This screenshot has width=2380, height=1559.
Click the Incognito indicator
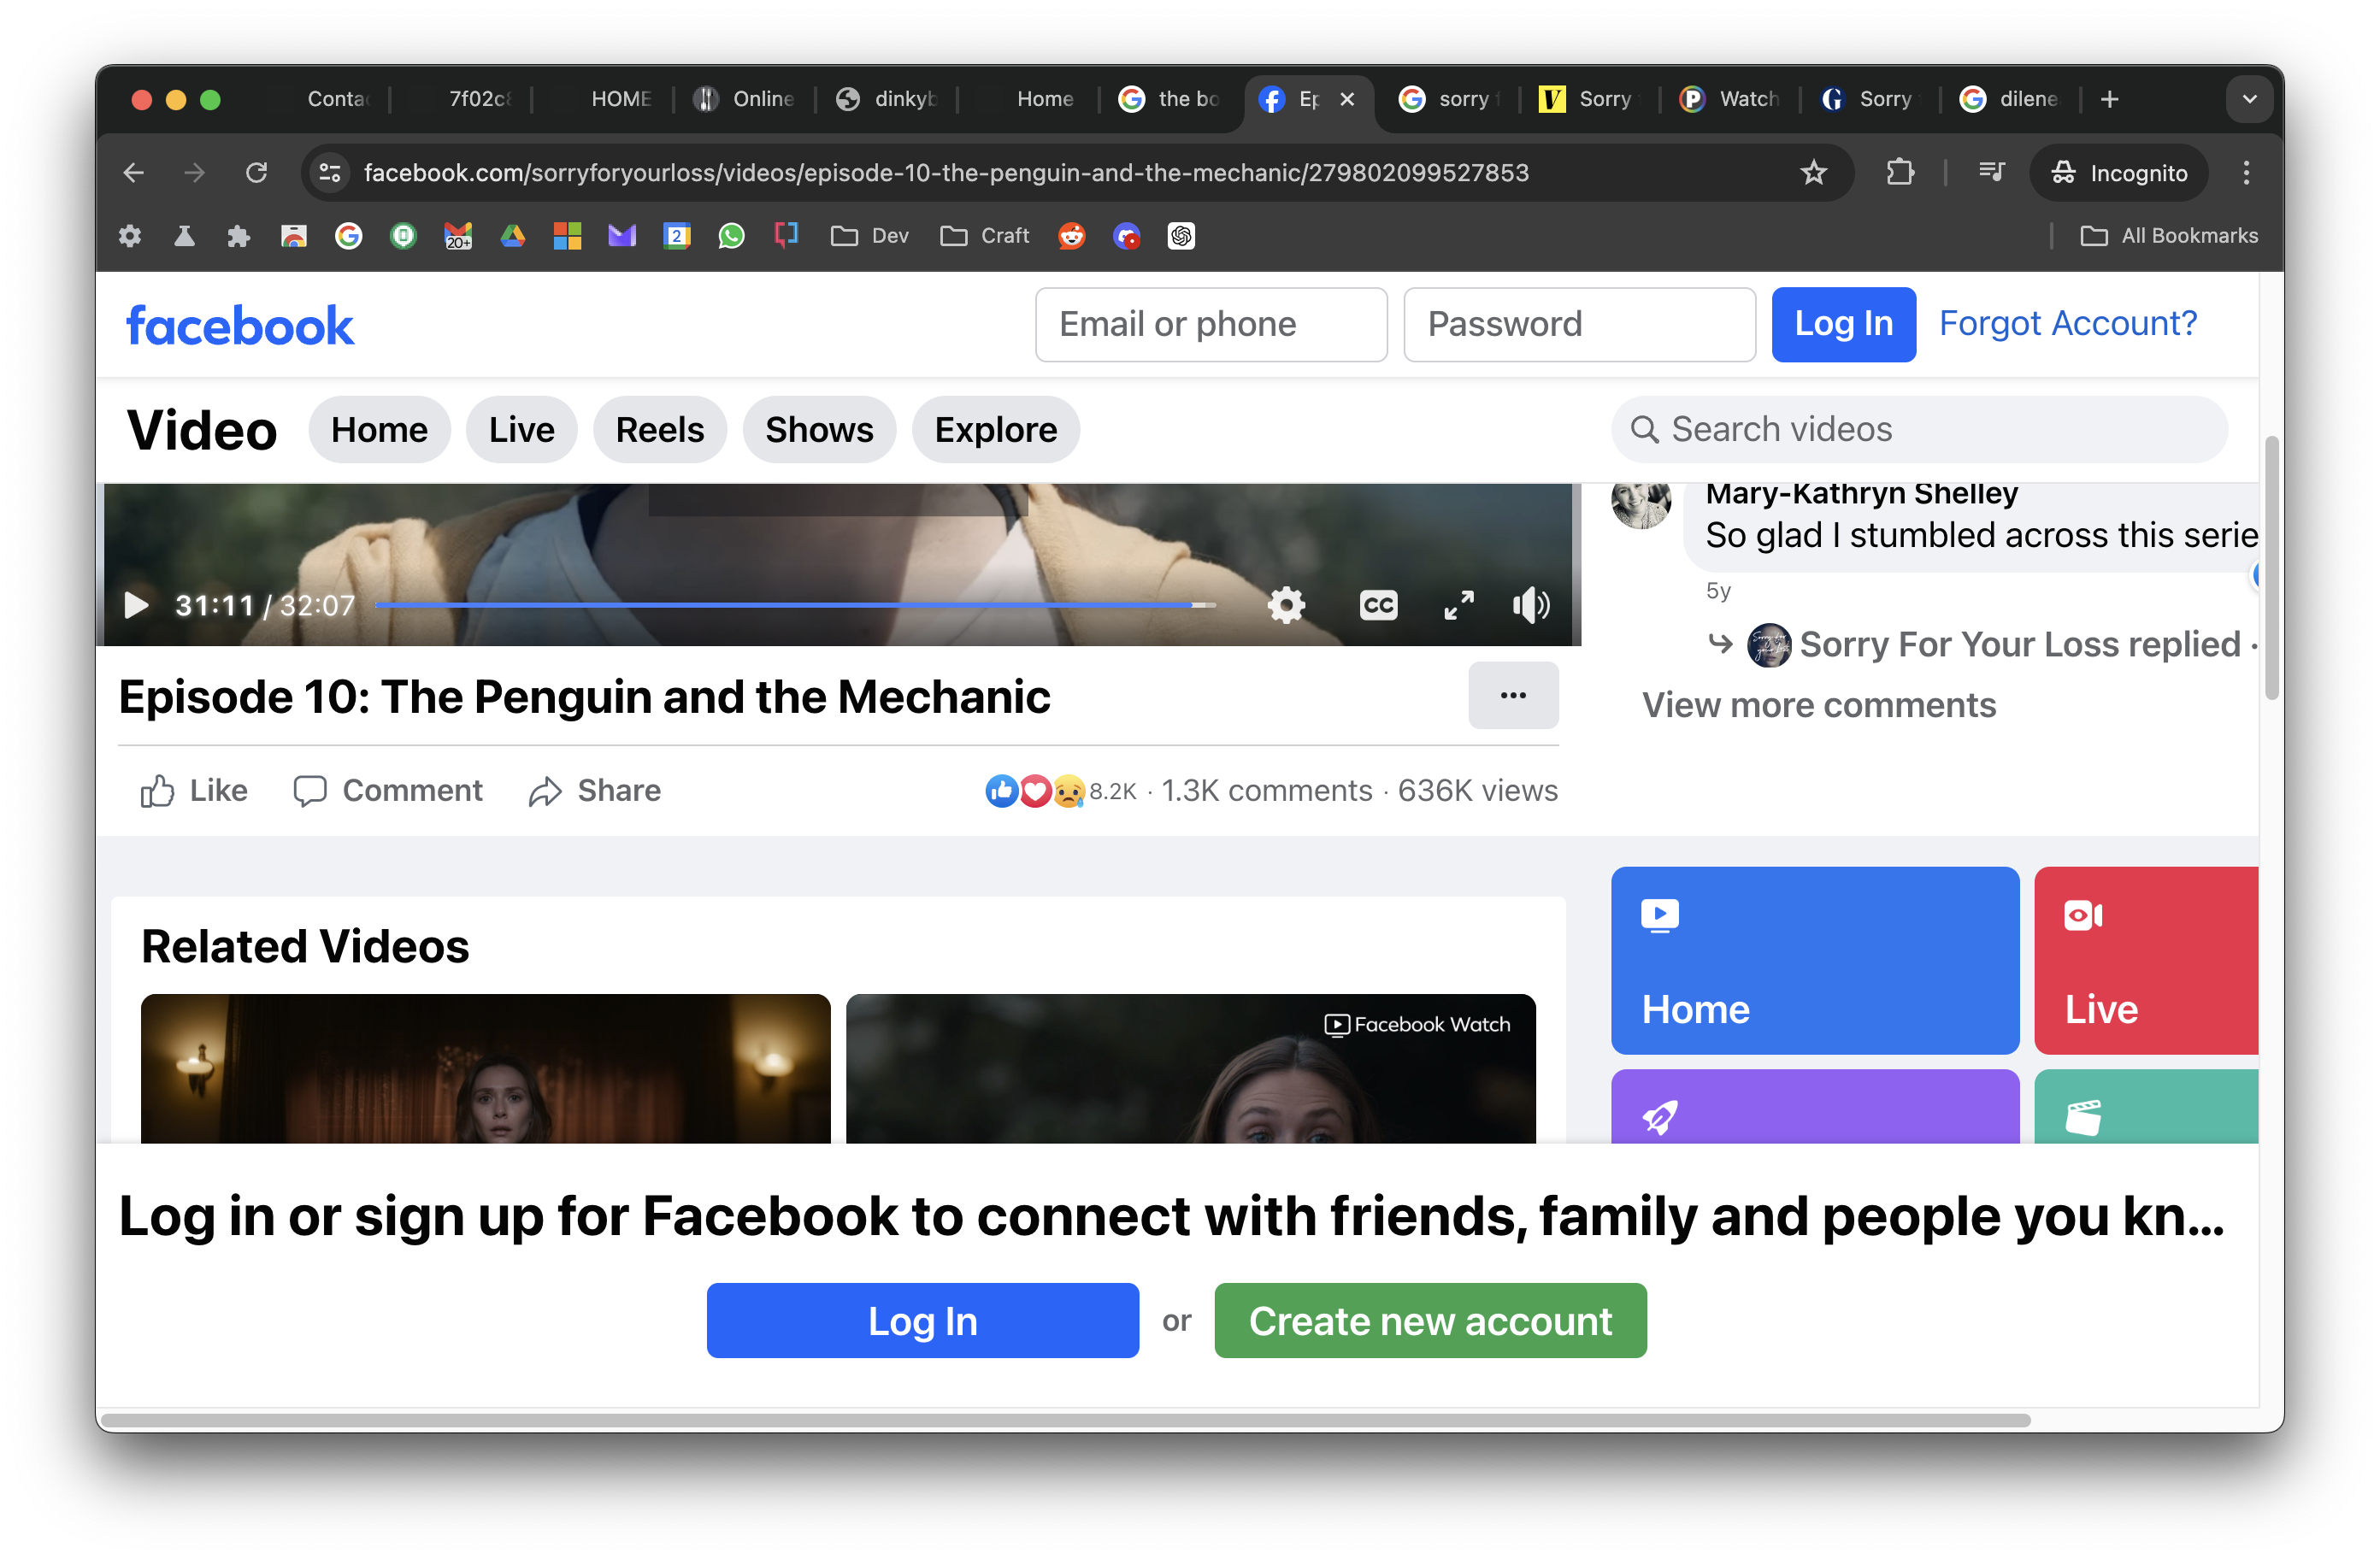coord(2119,173)
